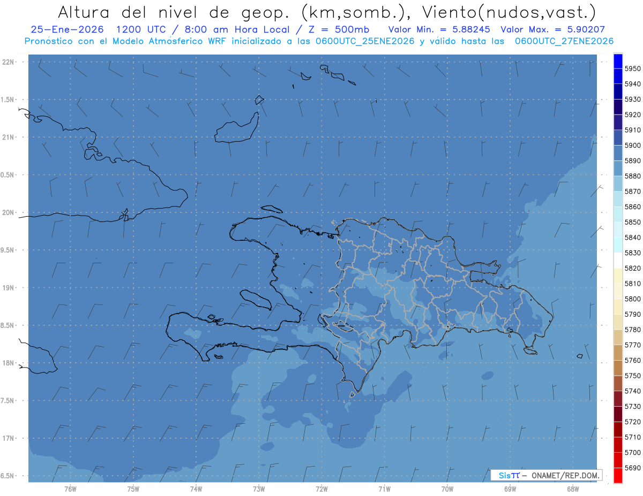Select the 'Valor Max. = 5.90207' text
The height and width of the screenshot is (496, 643).
552,30
